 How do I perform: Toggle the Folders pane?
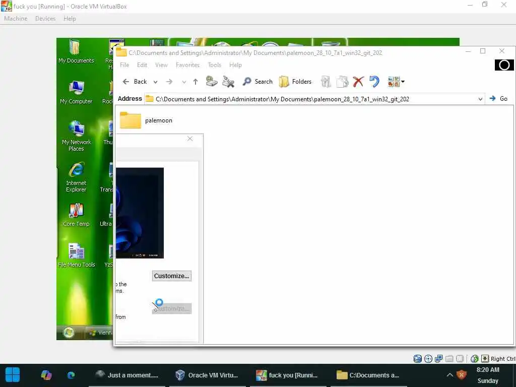click(x=295, y=82)
